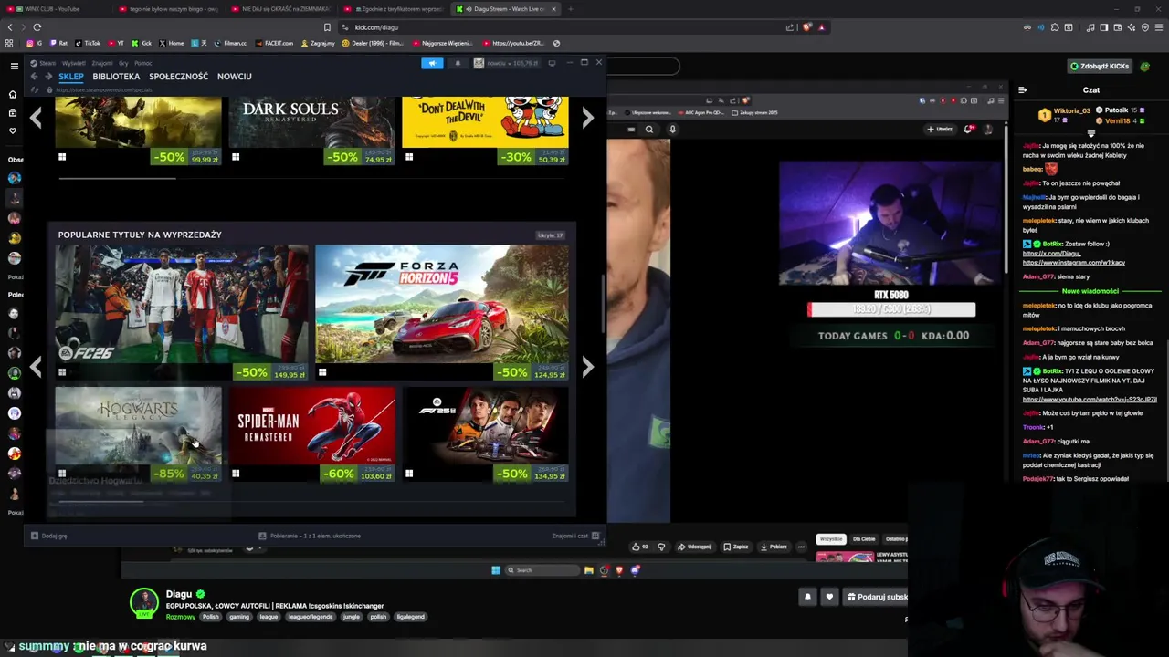
Task: Click the share icon in browser address bar
Action: 790,27
